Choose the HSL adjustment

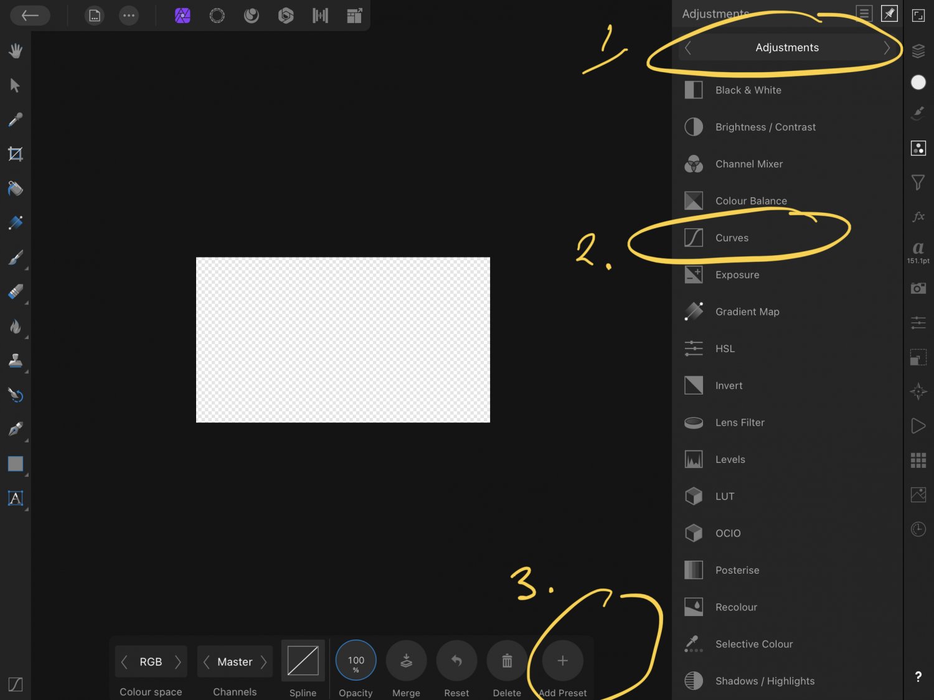point(788,348)
